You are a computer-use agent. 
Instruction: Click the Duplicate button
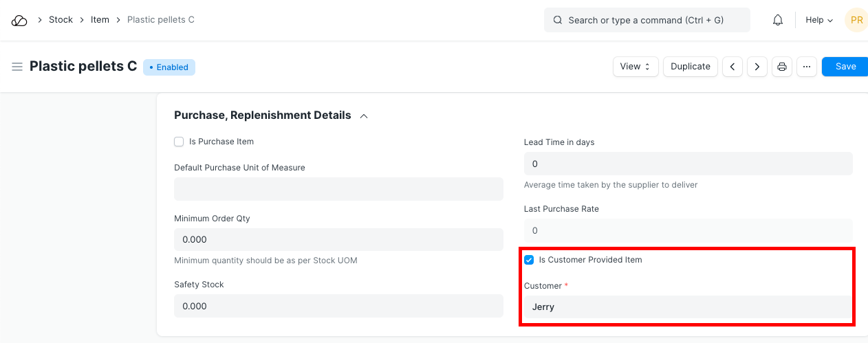(691, 67)
